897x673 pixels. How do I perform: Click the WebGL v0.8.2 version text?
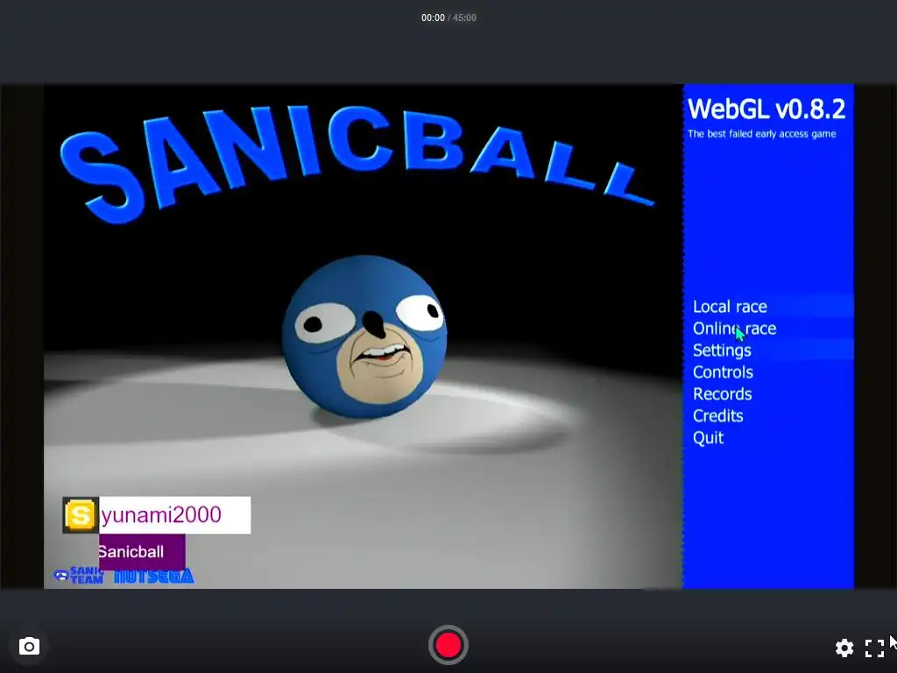[766, 110]
